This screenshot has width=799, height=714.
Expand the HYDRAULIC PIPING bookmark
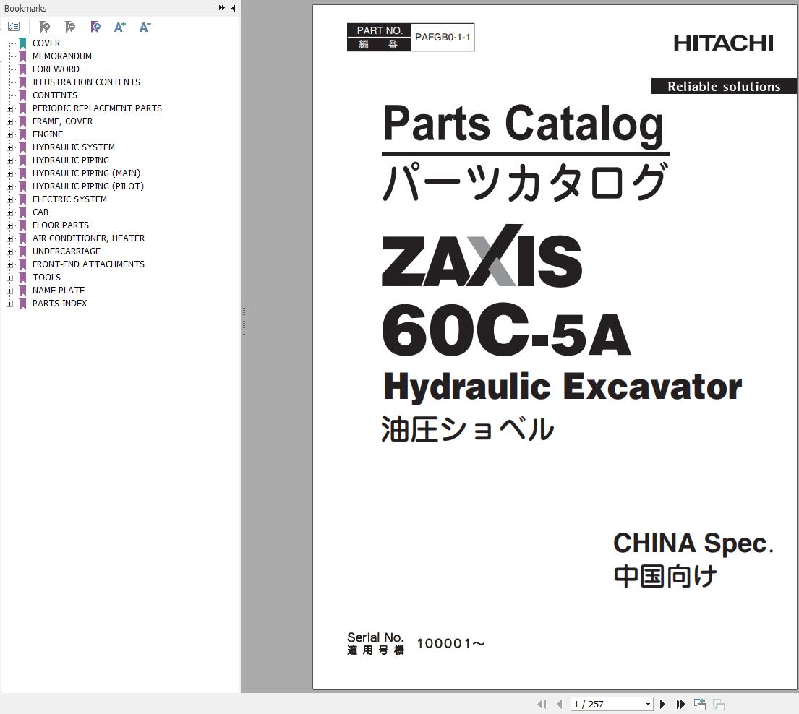coord(9,160)
